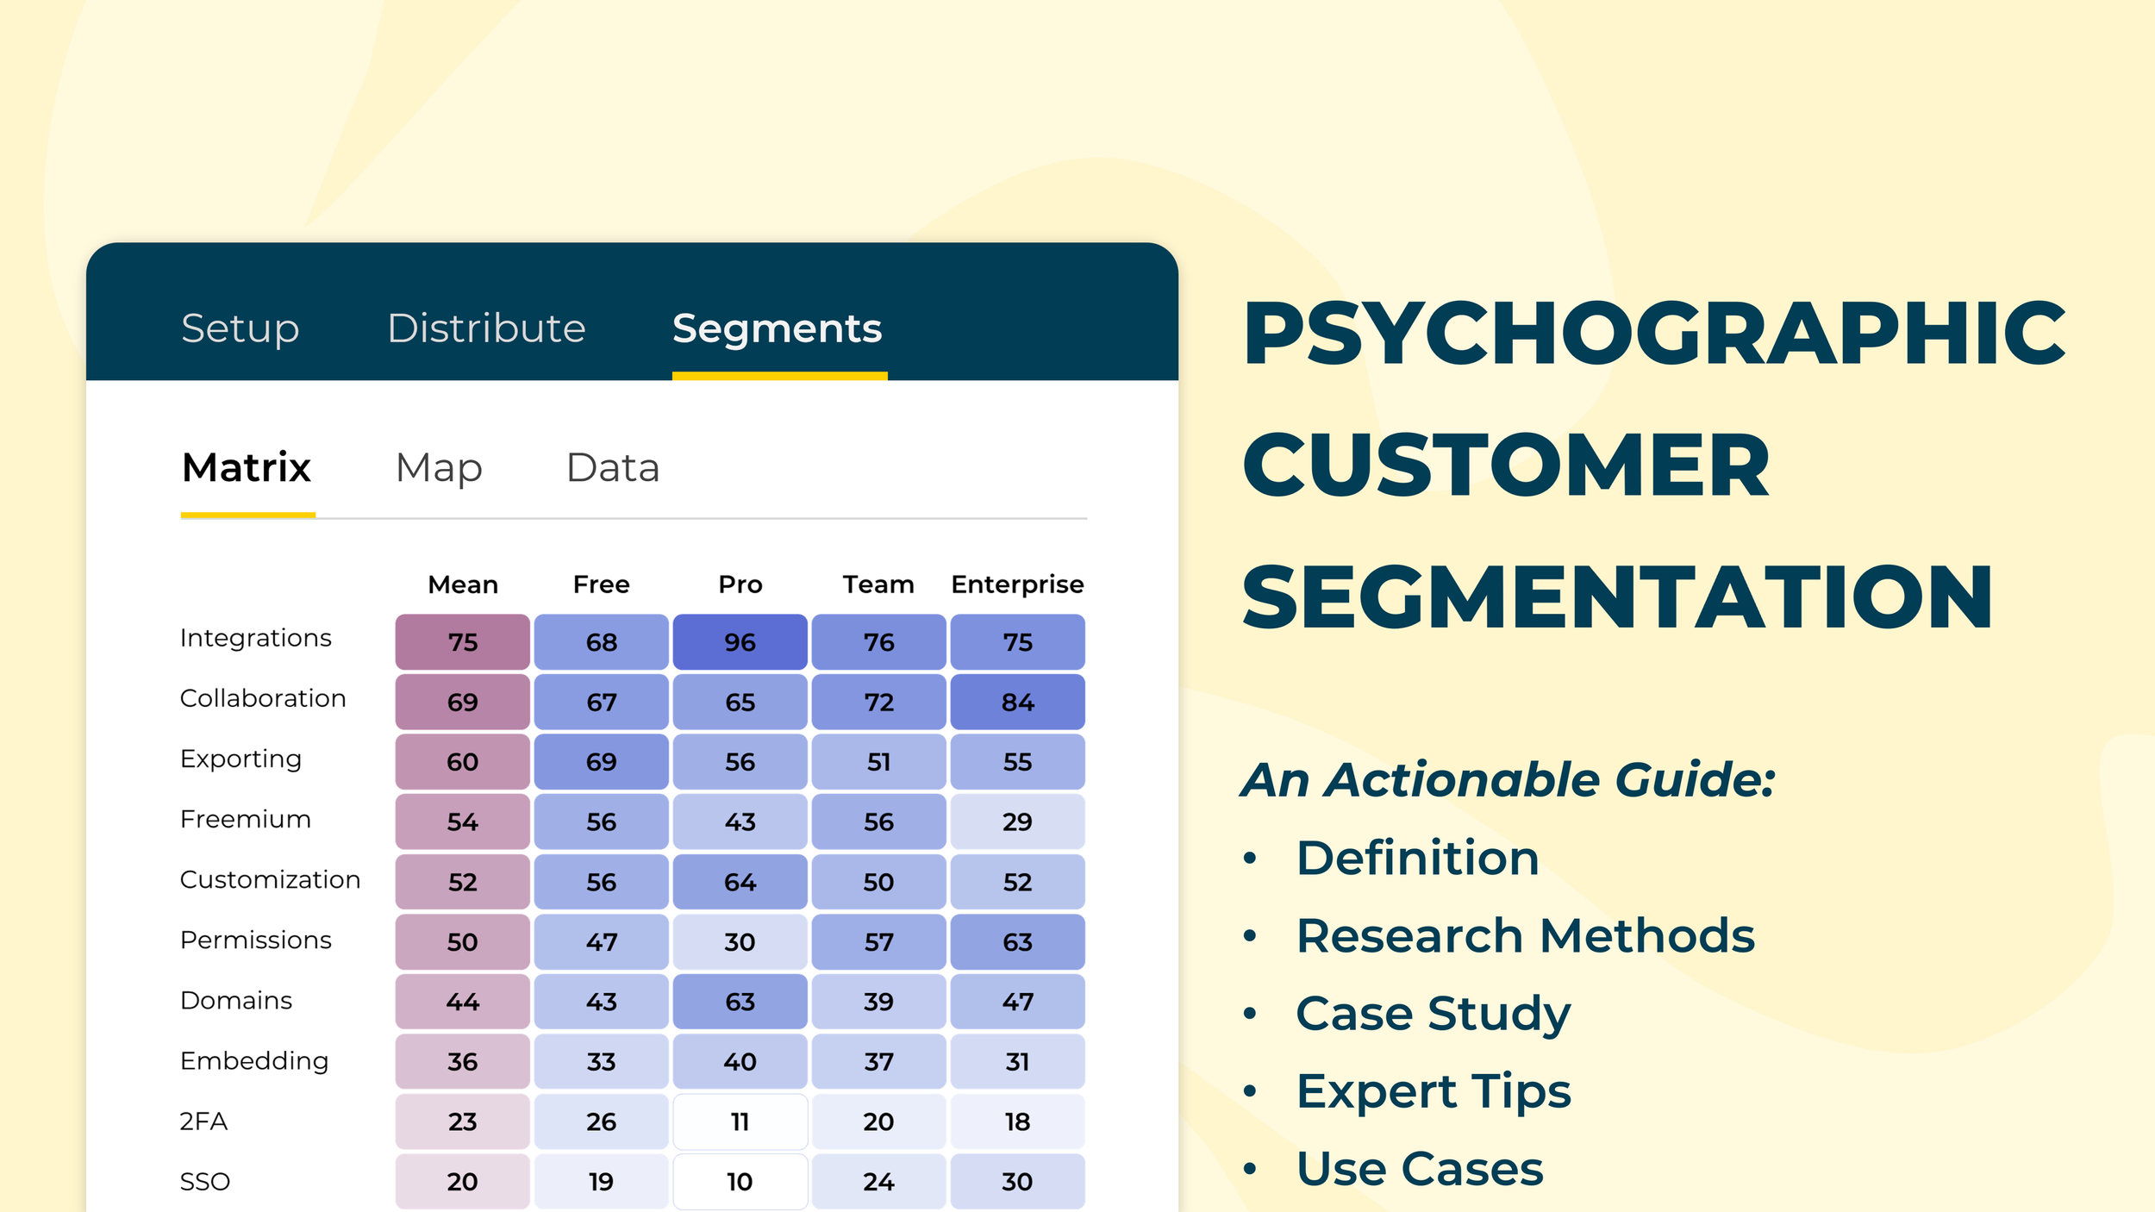Viewport: 2155px width, 1212px height.
Task: Click the Pro Integrations cell showing 96
Action: pyautogui.click(x=740, y=642)
